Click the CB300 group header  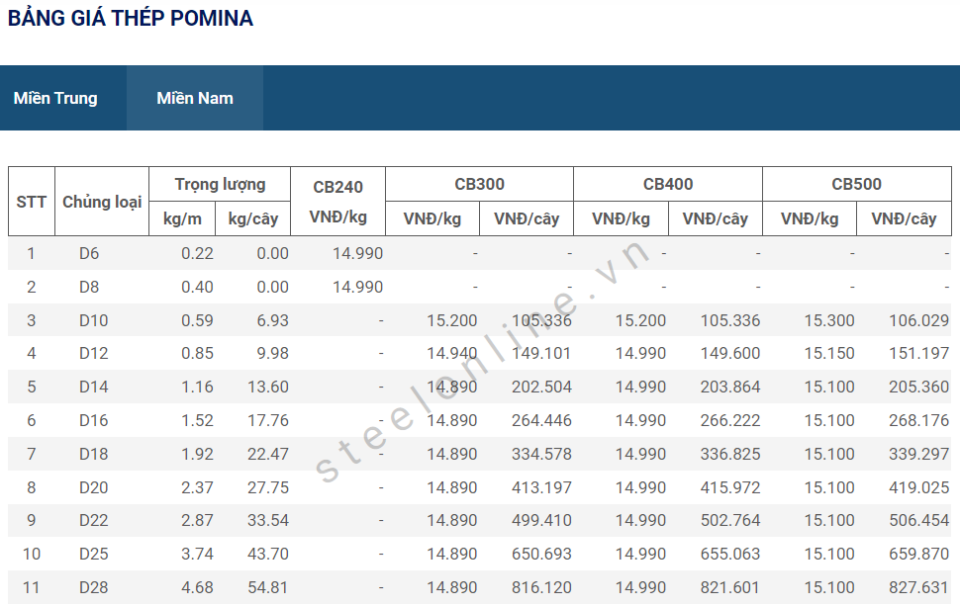pos(479,184)
